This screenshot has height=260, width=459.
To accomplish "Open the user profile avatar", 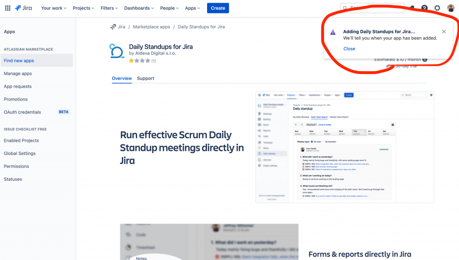I will (x=451, y=8).
